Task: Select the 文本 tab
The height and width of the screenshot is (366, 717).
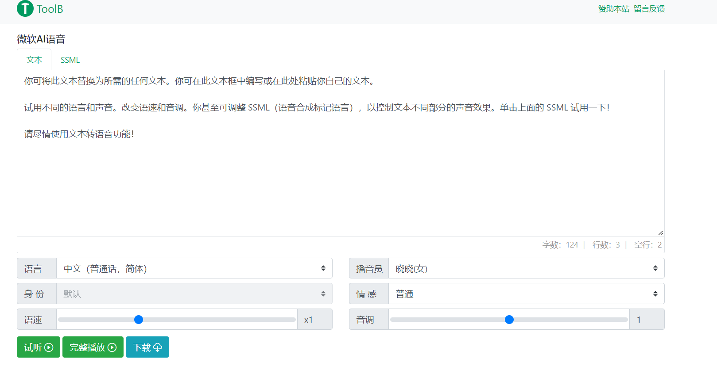Action: (x=34, y=60)
